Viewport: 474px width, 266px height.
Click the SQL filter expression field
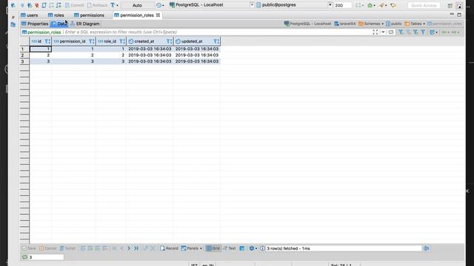click(218, 32)
